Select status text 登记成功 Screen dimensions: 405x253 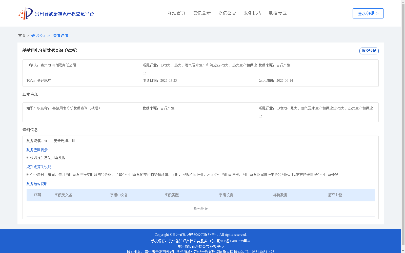coord(44,80)
